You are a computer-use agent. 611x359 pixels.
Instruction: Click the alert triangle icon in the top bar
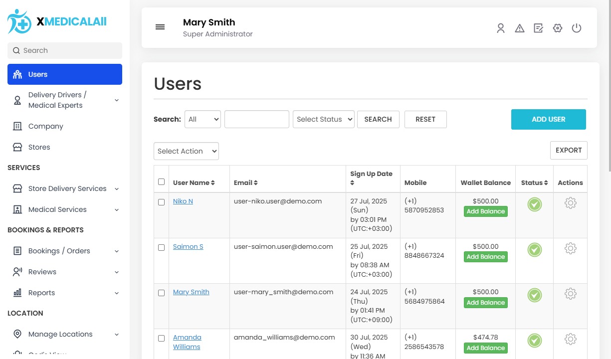pos(520,28)
